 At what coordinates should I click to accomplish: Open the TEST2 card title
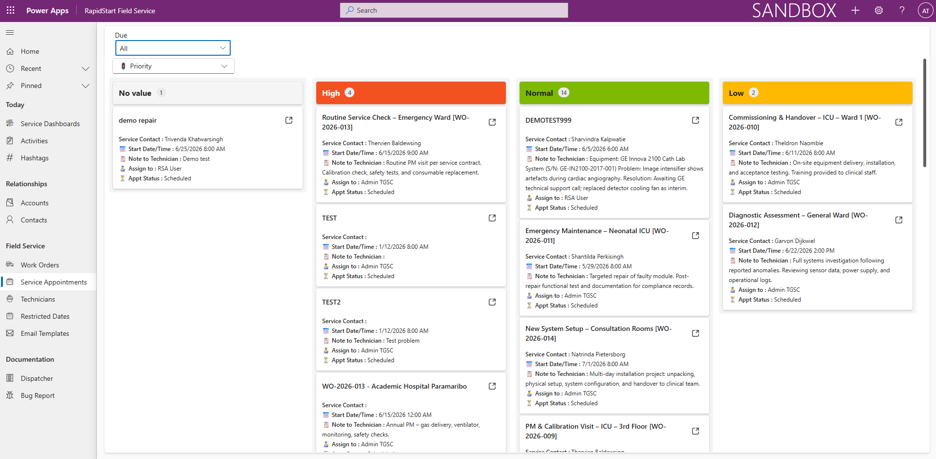point(331,302)
